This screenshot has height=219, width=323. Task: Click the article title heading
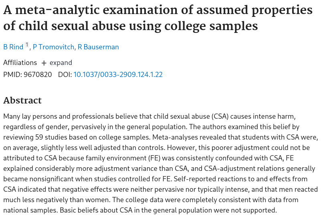tap(158, 18)
